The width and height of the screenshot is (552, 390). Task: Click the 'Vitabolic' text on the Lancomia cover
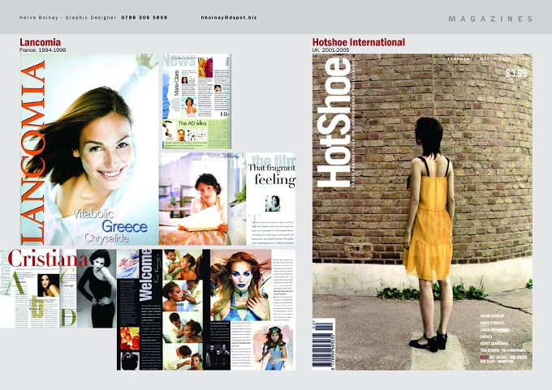(x=93, y=213)
